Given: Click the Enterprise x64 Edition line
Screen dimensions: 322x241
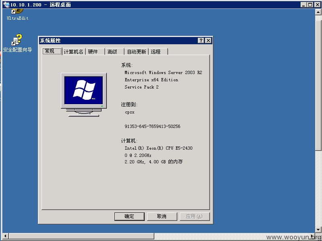Looking at the screenshot, I should pos(152,80).
